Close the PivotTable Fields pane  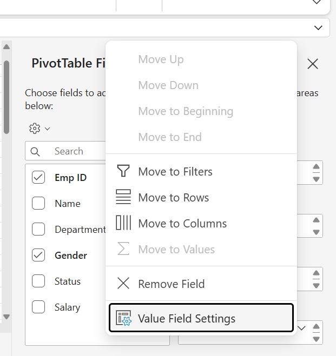313,64
